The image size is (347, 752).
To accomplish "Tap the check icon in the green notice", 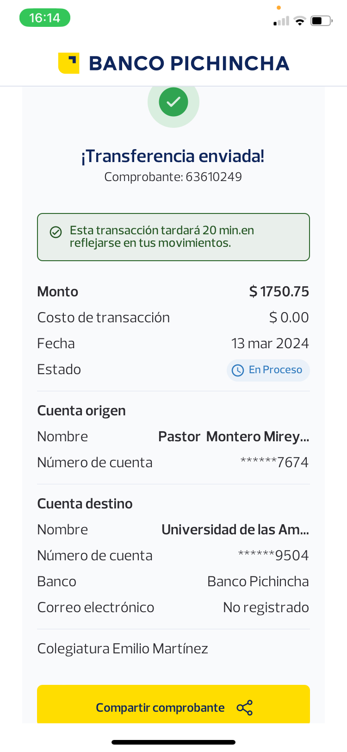I will (56, 232).
